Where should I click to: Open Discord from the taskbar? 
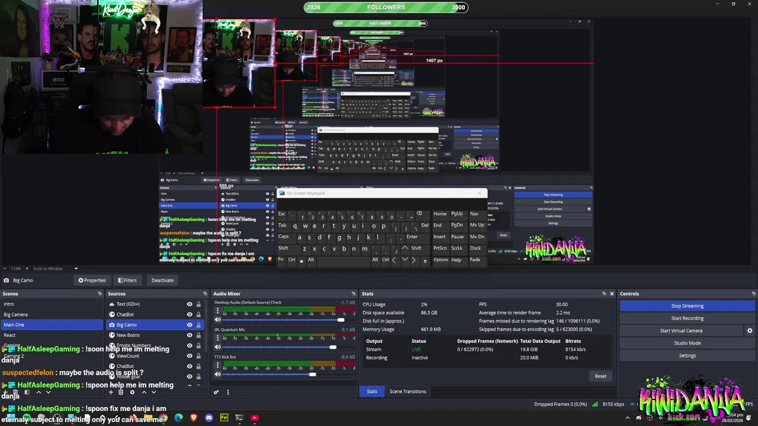(x=209, y=418)
